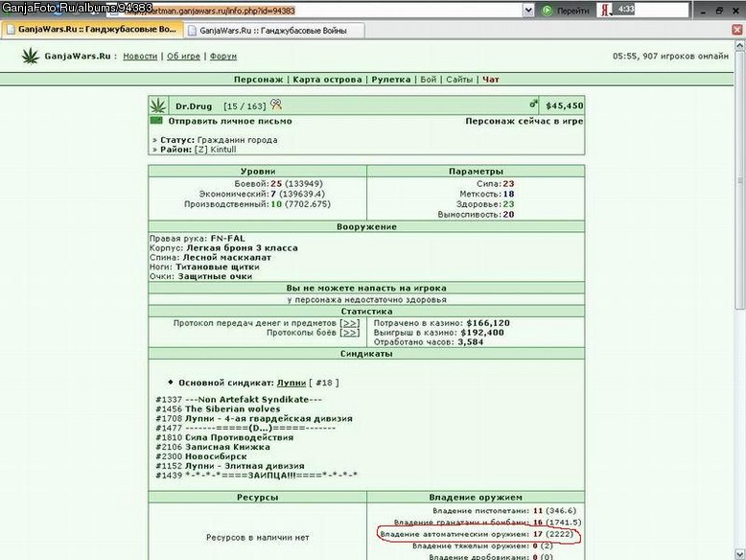Select Персонаж in game menu

pyautogui.click(x=258, y=80)
